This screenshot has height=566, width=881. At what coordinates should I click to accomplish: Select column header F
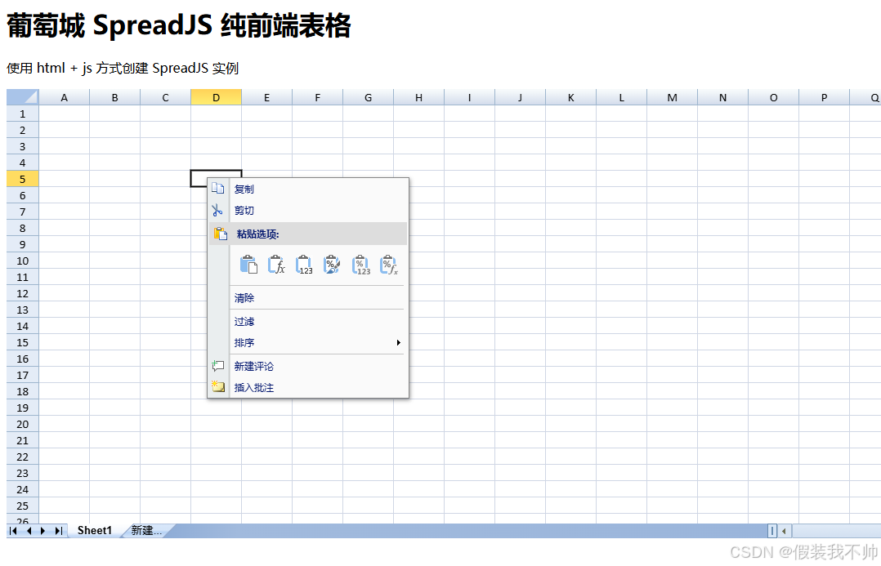317,98
